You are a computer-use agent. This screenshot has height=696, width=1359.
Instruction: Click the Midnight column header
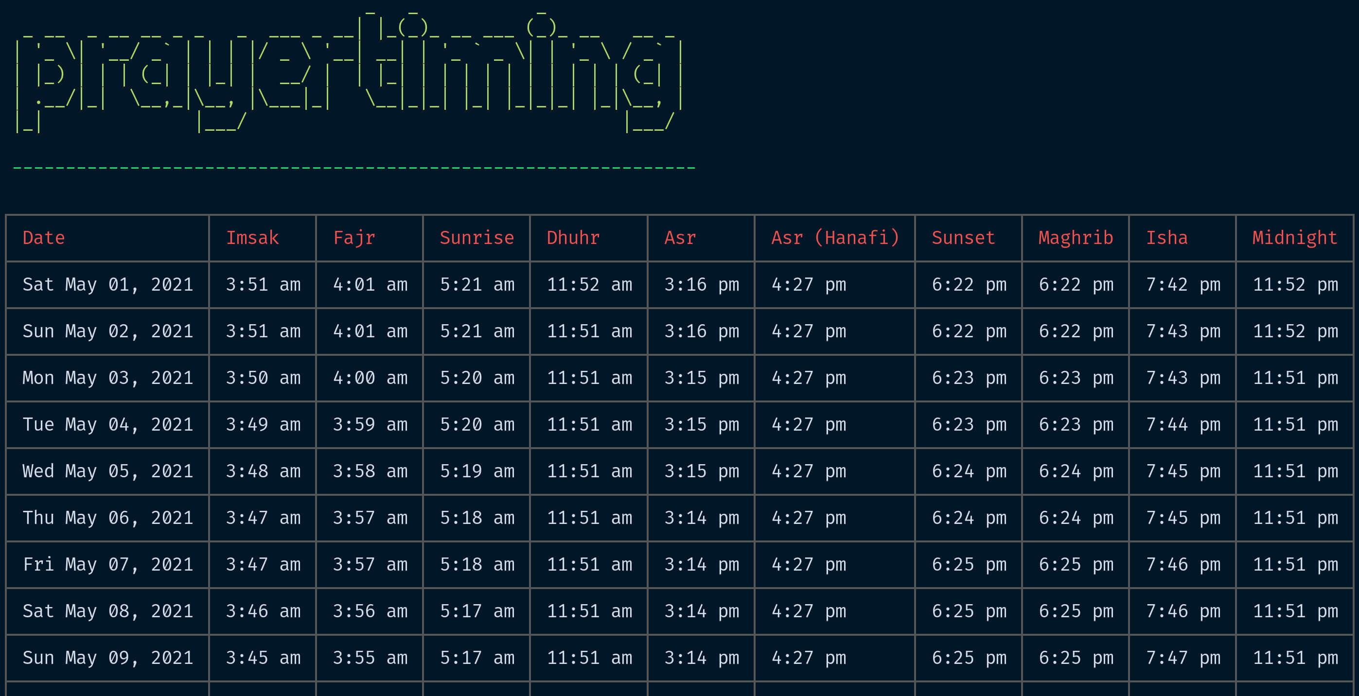1295,238
